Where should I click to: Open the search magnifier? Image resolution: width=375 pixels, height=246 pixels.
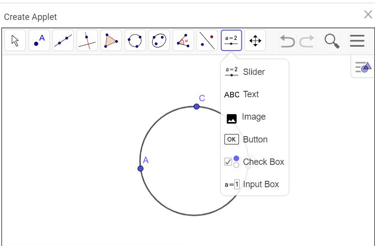click(332, 41)
